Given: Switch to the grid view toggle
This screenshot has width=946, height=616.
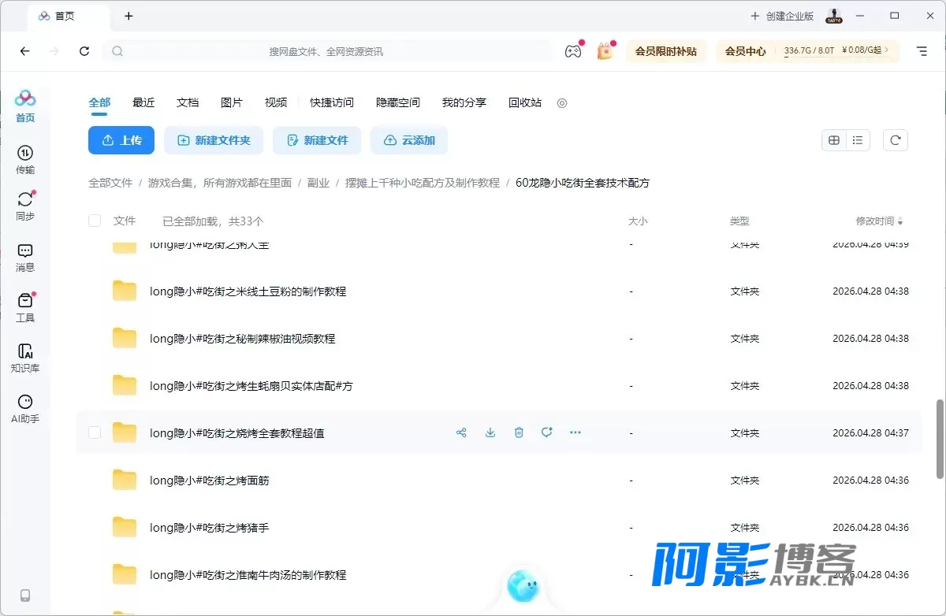Looking at the screenshot, I should tap(834, 140).
